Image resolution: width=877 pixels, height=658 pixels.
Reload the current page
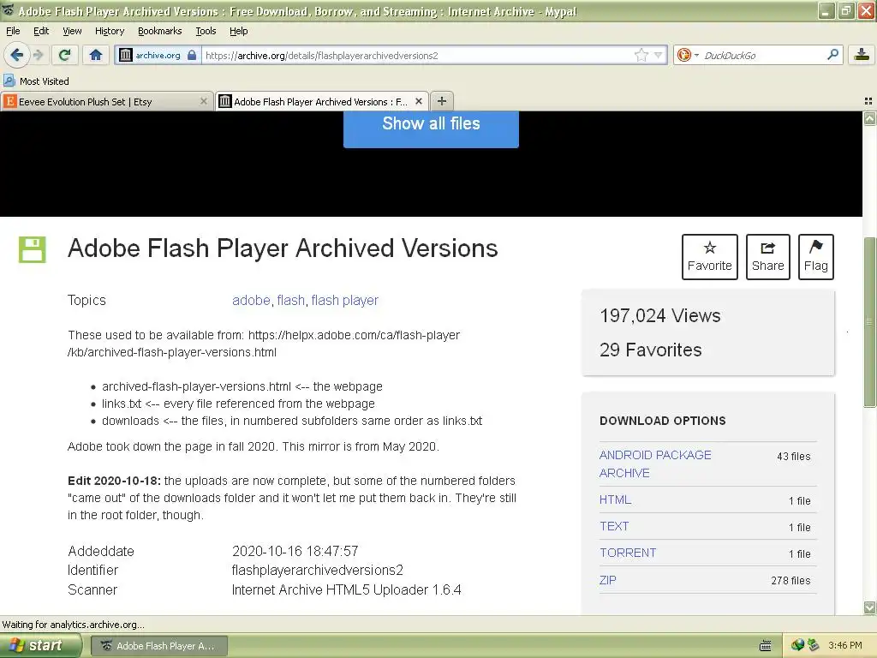coord(64,55)
